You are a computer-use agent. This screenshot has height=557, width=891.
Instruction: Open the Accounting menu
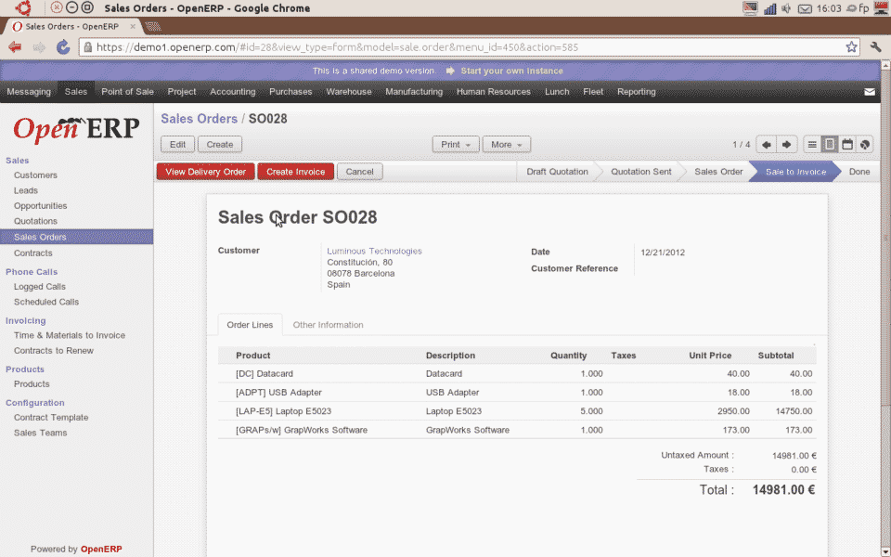click(x=232, y=92)
